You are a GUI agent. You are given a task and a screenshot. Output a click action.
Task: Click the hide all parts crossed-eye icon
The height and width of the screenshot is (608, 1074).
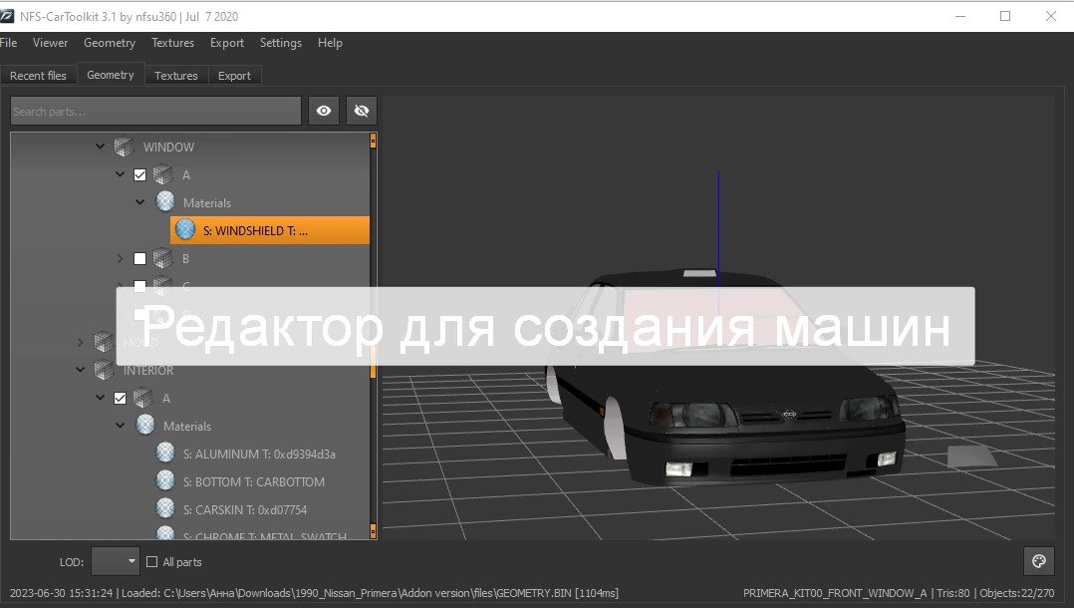point(361,110)
